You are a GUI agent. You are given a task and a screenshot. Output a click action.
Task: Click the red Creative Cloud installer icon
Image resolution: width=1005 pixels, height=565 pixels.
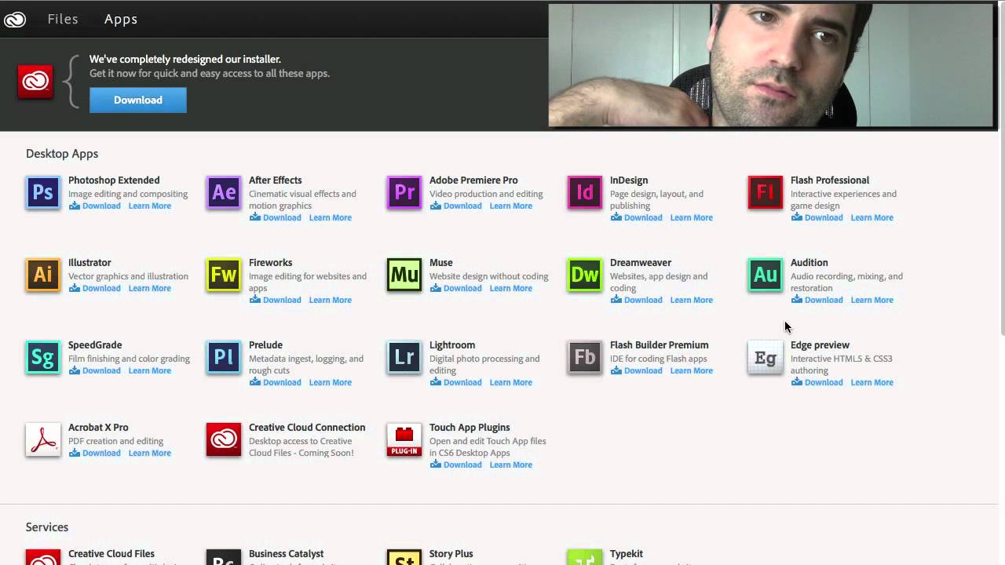35,81
